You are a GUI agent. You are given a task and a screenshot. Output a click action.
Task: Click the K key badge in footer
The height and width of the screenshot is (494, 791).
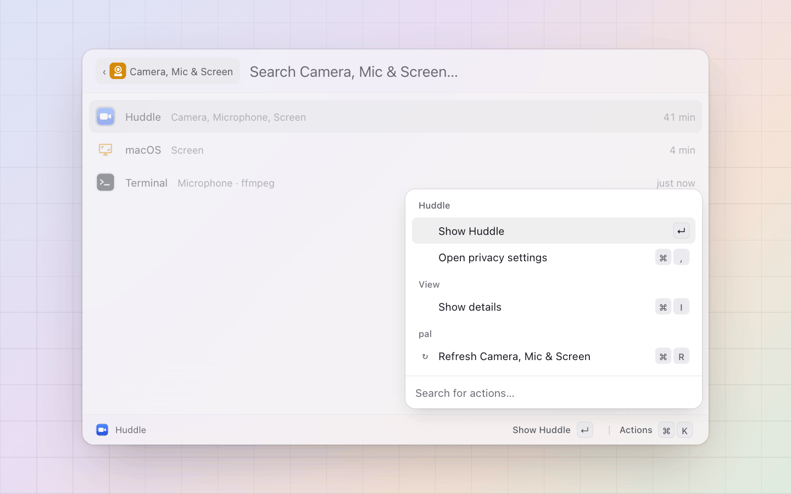[x=684, y=430]
